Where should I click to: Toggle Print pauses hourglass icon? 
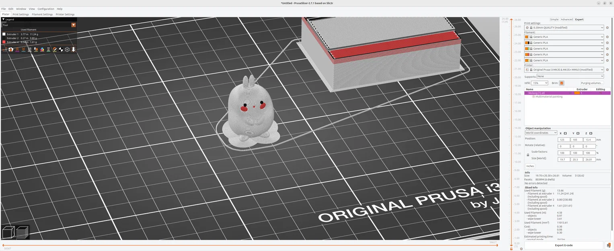(48, 49)
